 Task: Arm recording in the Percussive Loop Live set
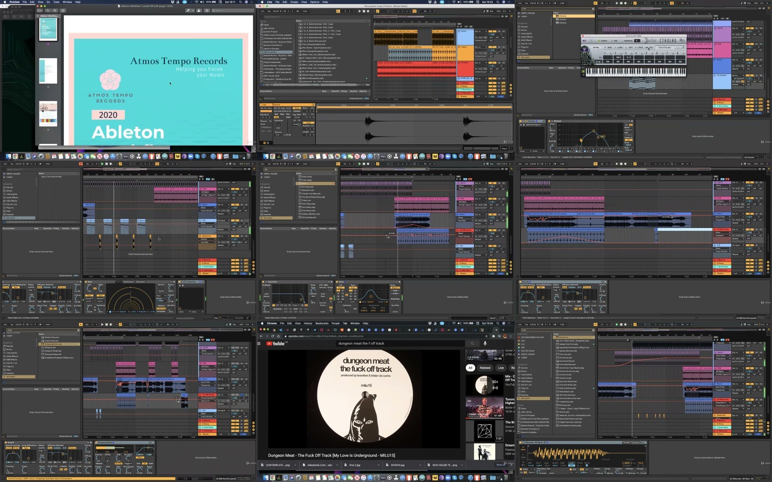[368, 11]
